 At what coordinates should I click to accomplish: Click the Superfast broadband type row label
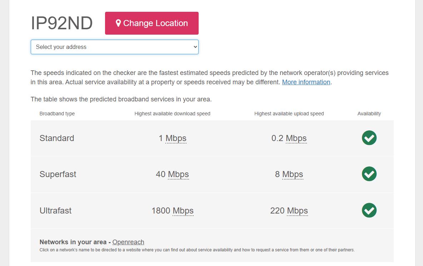(58, 174)
